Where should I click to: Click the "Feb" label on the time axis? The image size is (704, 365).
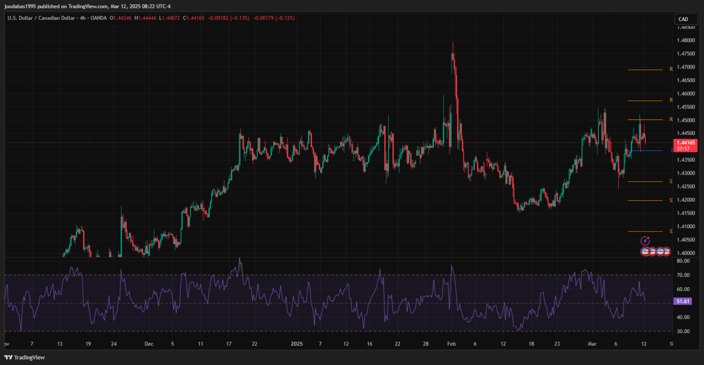(451, 344)
